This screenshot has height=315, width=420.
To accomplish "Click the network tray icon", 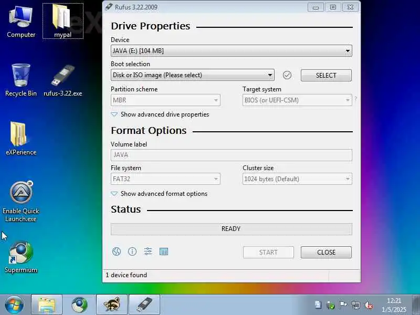I will [356, 305].
